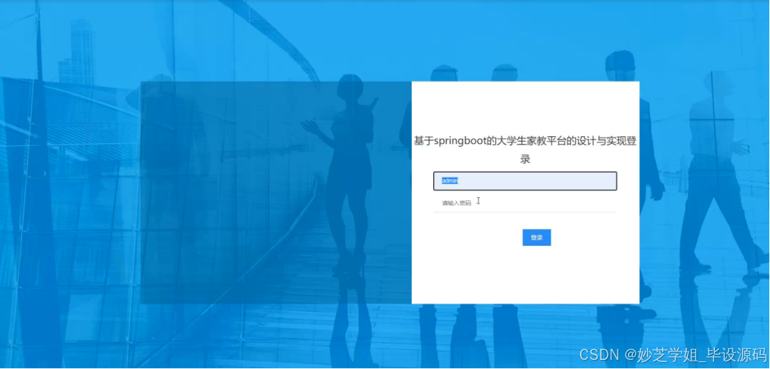Focus the 请输入密码 password field
The image size is (770, 369).
[525, 203]
